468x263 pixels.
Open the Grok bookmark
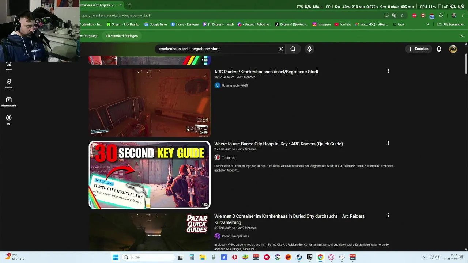coord(399,24)
